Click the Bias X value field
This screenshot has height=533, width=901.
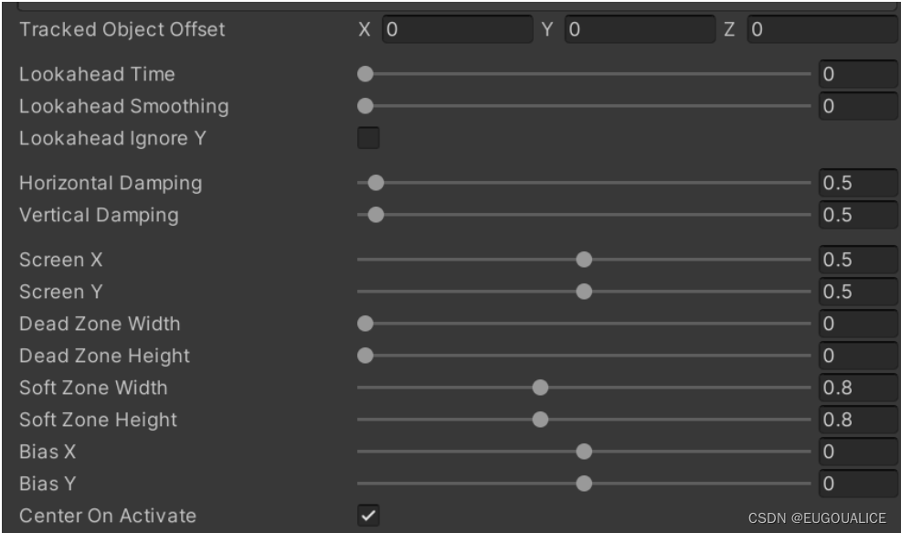pos(857,452)
